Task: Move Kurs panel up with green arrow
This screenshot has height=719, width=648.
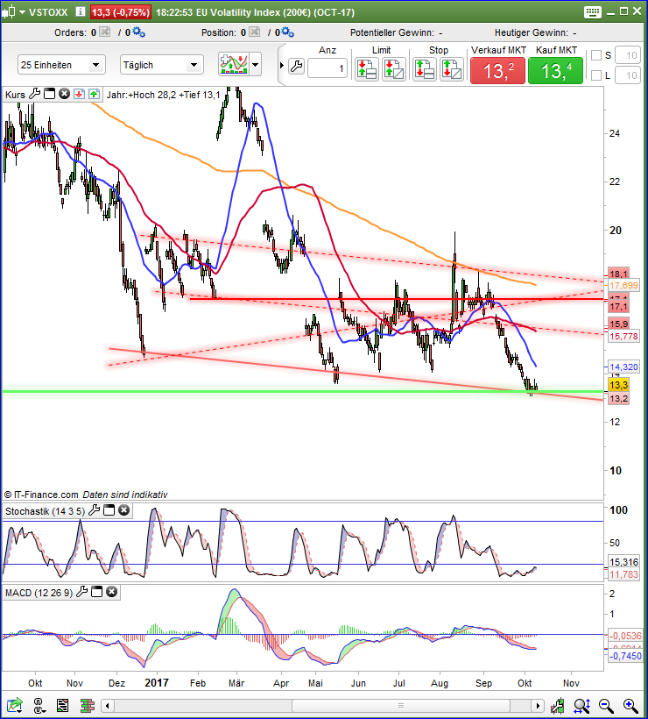Action: coord(94,94)
